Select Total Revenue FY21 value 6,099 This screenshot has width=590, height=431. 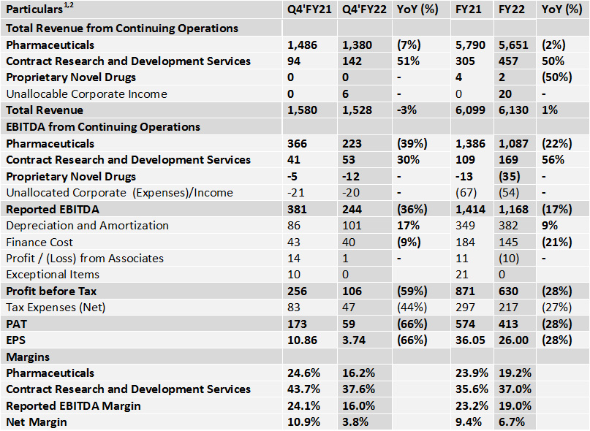(x=470, y=110)
